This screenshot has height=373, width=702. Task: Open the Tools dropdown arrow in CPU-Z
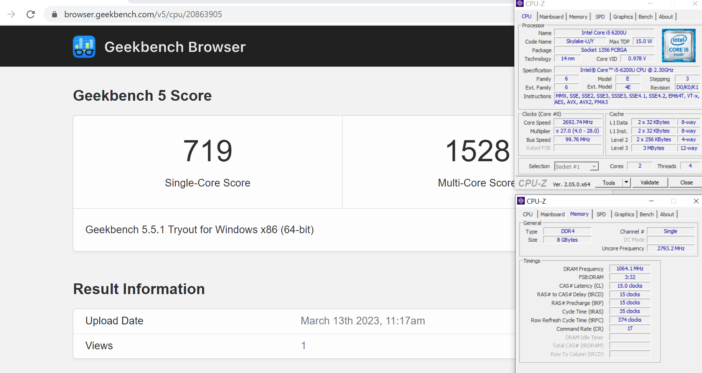point(626,183)
